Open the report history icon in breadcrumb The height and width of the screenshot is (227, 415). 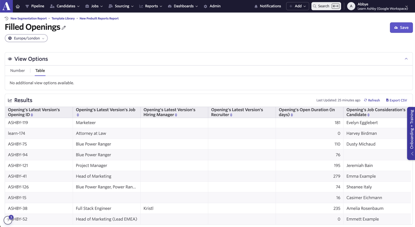coord(6,18)
